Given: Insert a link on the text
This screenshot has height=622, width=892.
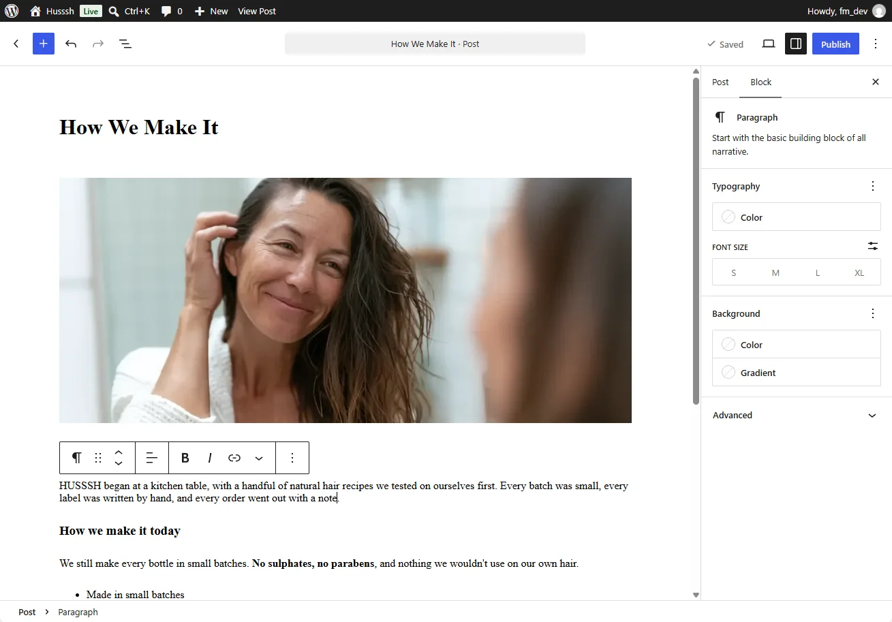Looking at the screenshot, I should [x=234, y=458].
